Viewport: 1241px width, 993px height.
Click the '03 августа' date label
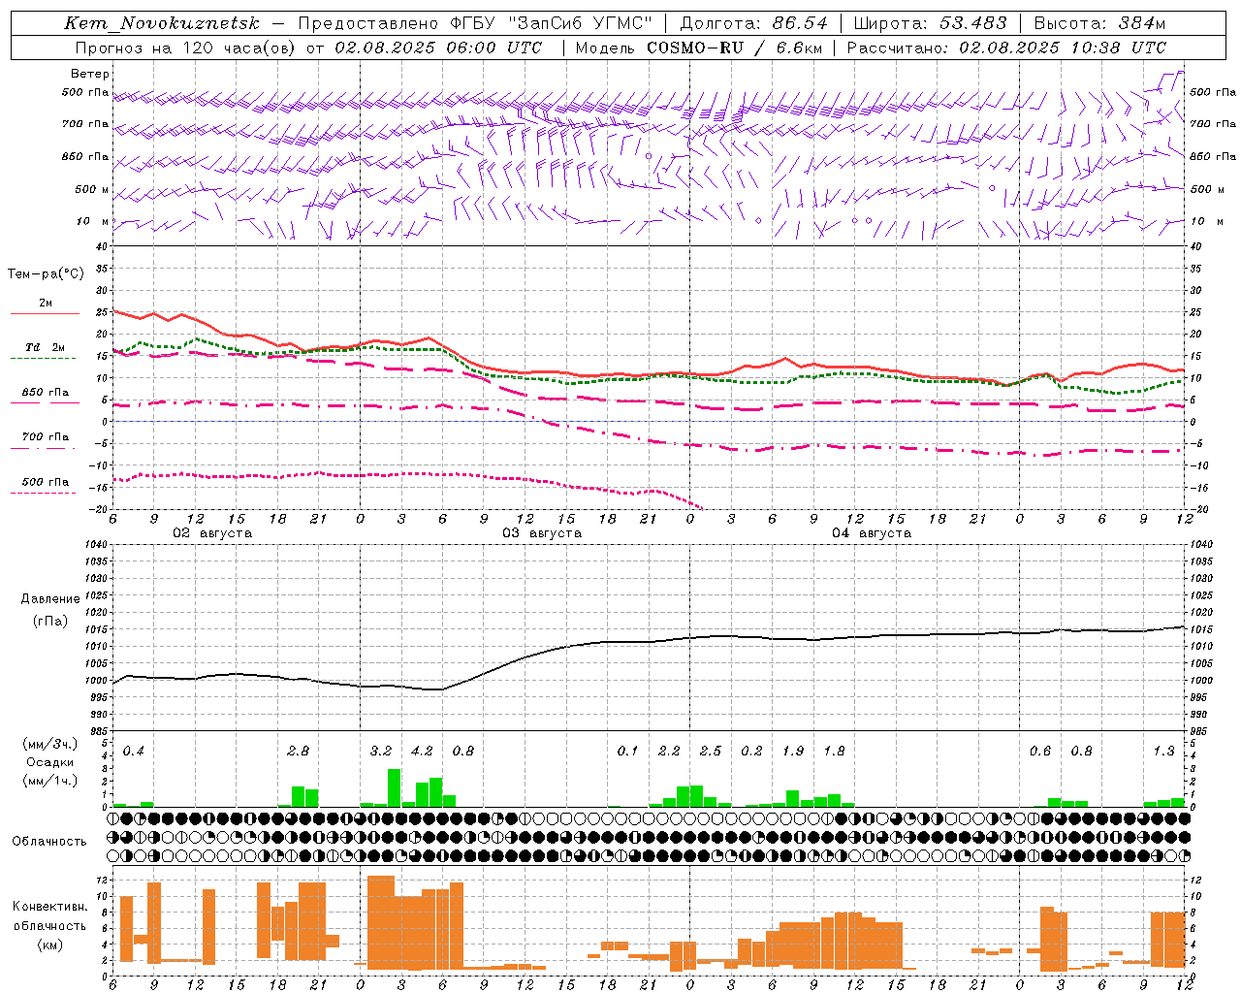pos(542,533)
